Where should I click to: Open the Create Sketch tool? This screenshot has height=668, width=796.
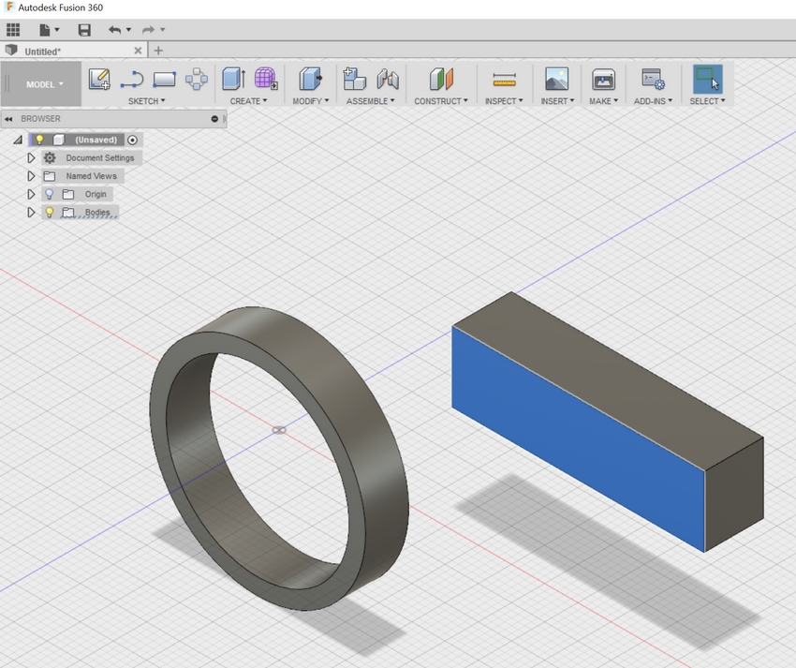99,80
